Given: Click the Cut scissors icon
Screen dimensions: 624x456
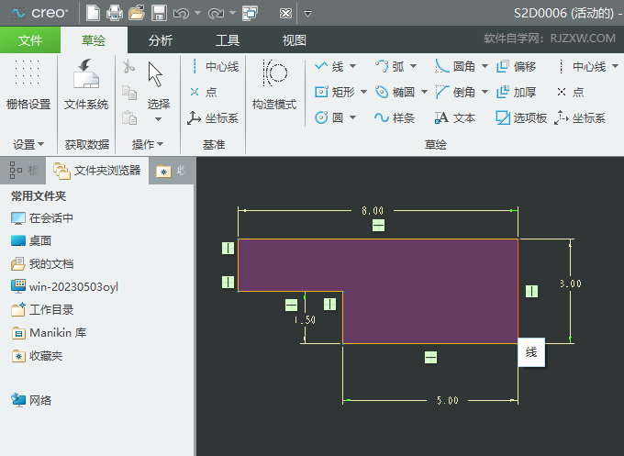Looking at the screenshot, I should click(x=128, y=66).
